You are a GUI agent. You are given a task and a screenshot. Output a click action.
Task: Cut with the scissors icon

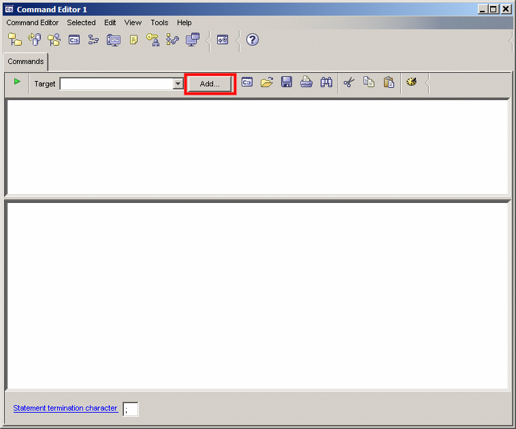pos(349,82)
